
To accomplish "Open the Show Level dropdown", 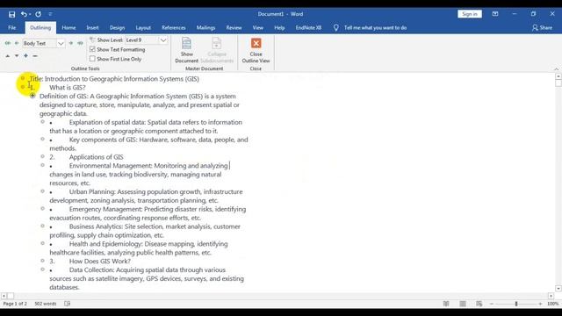I will (163, 40).
